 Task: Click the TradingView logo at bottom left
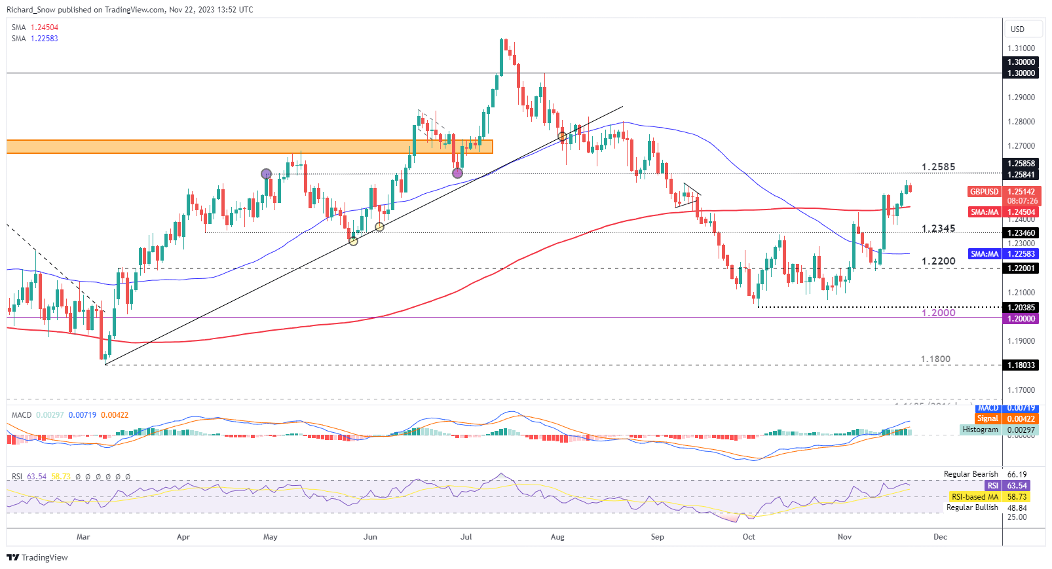tap(37, 557)
